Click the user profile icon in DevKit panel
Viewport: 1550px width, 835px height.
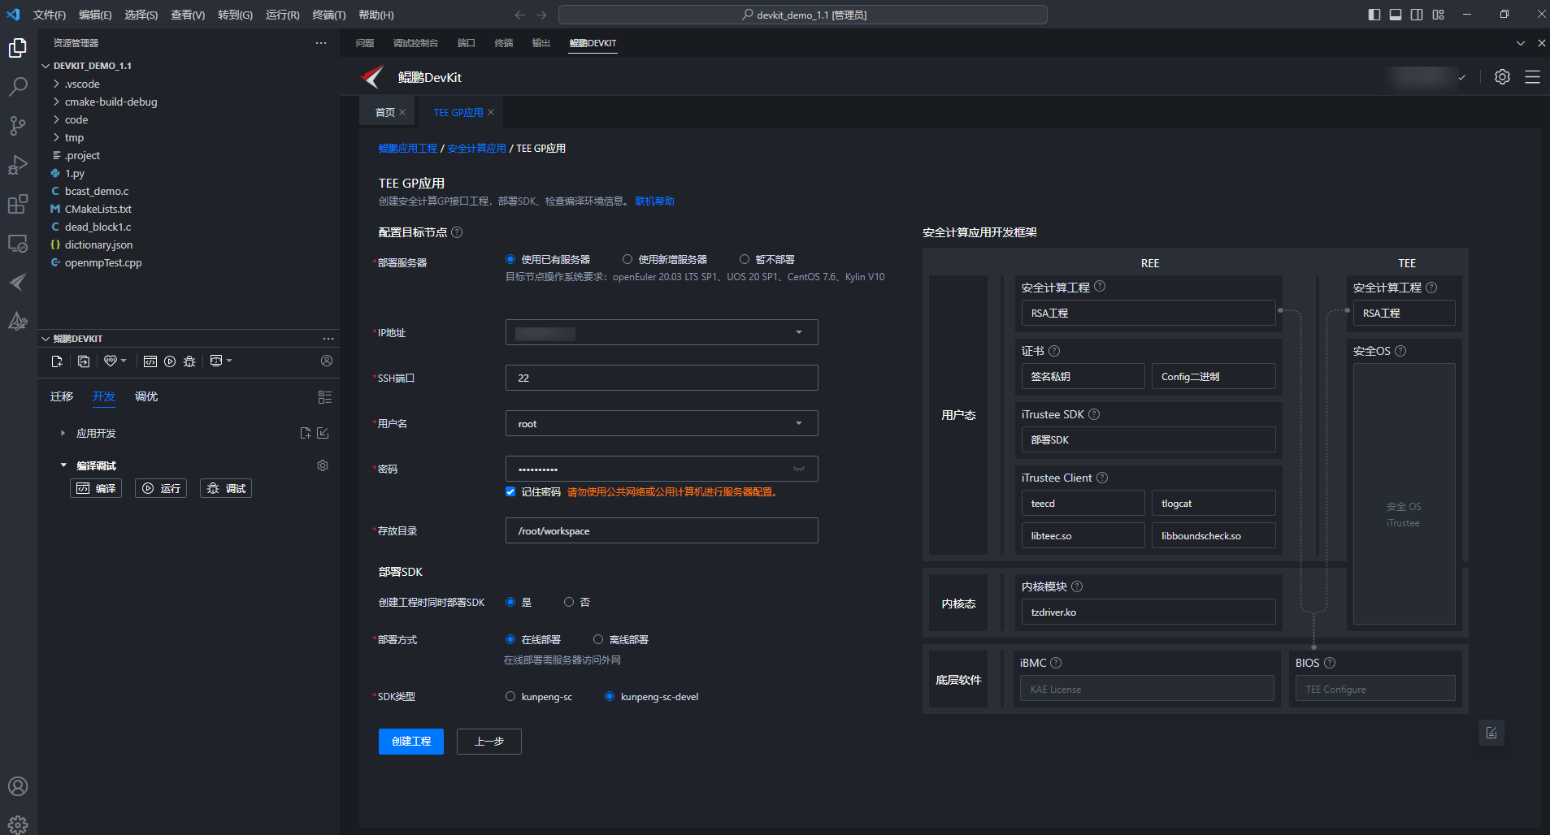(327, 361)
